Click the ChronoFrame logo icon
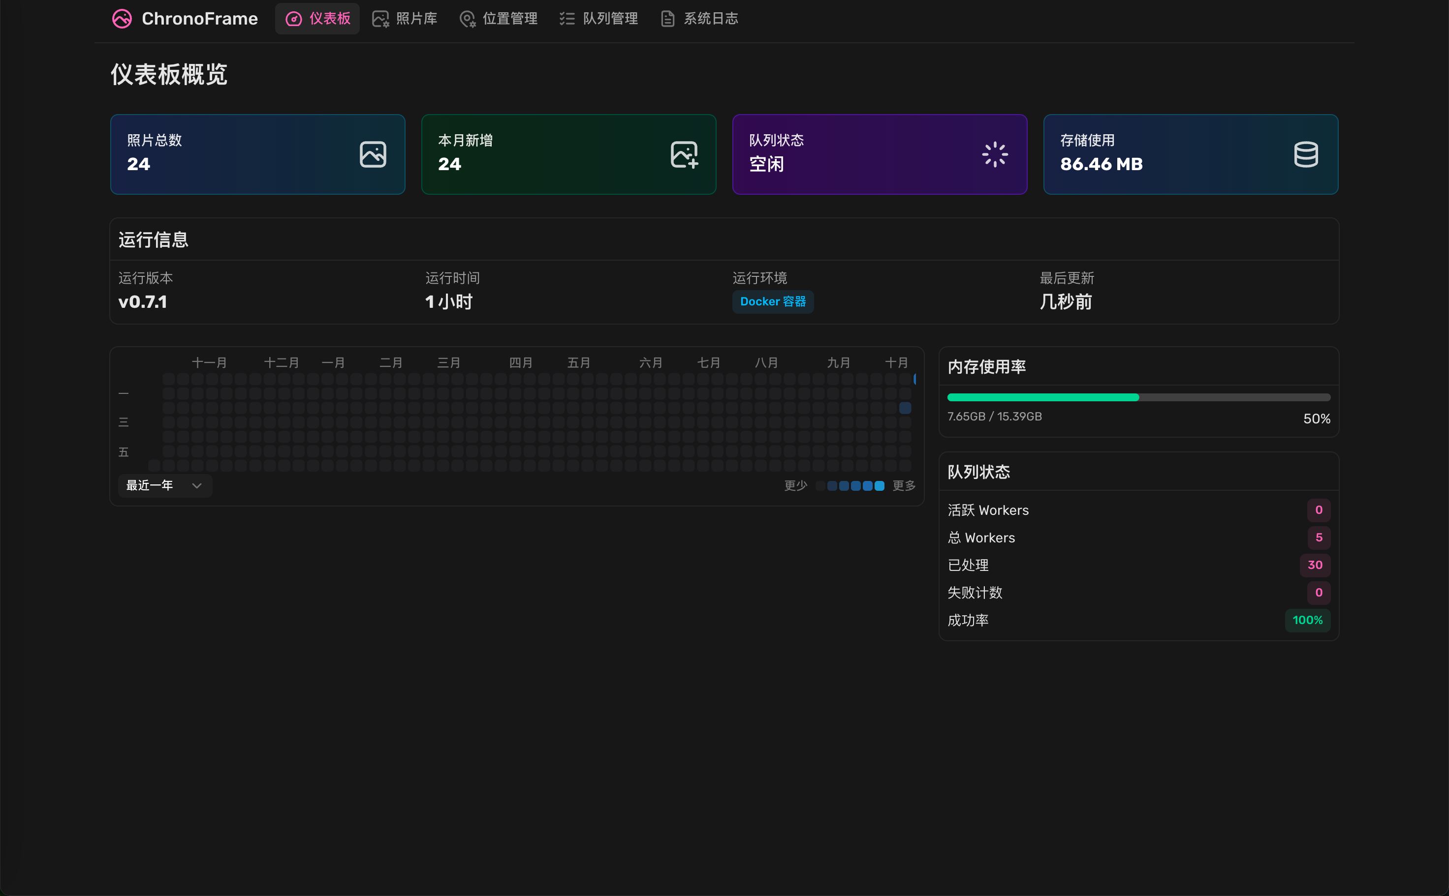This screenshot has height=896, width=1449. click(122, 19)
